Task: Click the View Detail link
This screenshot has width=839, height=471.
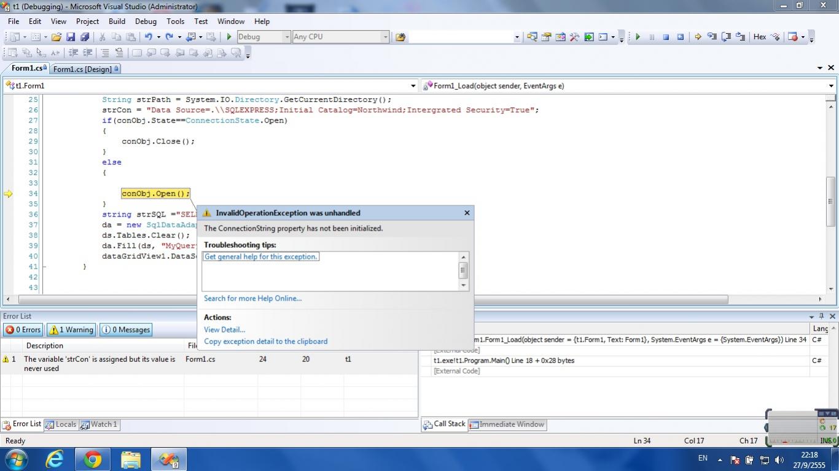Action: (x=224, y=330)
